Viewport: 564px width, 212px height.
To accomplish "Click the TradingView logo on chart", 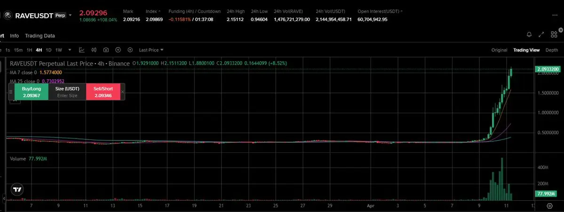I will click(x=16, y=189).
